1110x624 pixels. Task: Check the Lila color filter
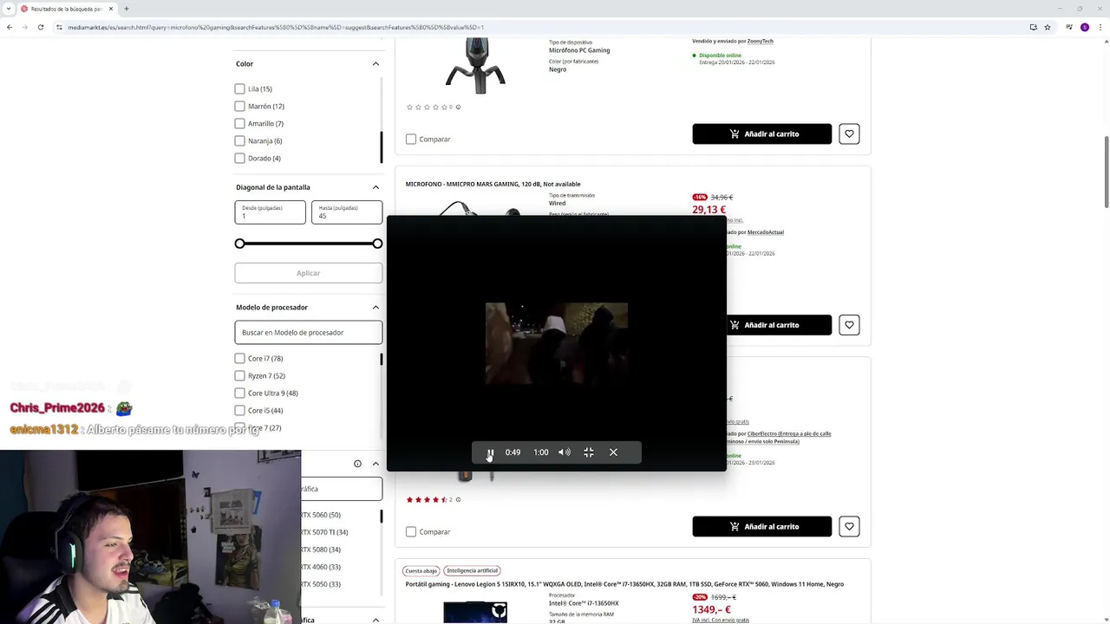239,88
